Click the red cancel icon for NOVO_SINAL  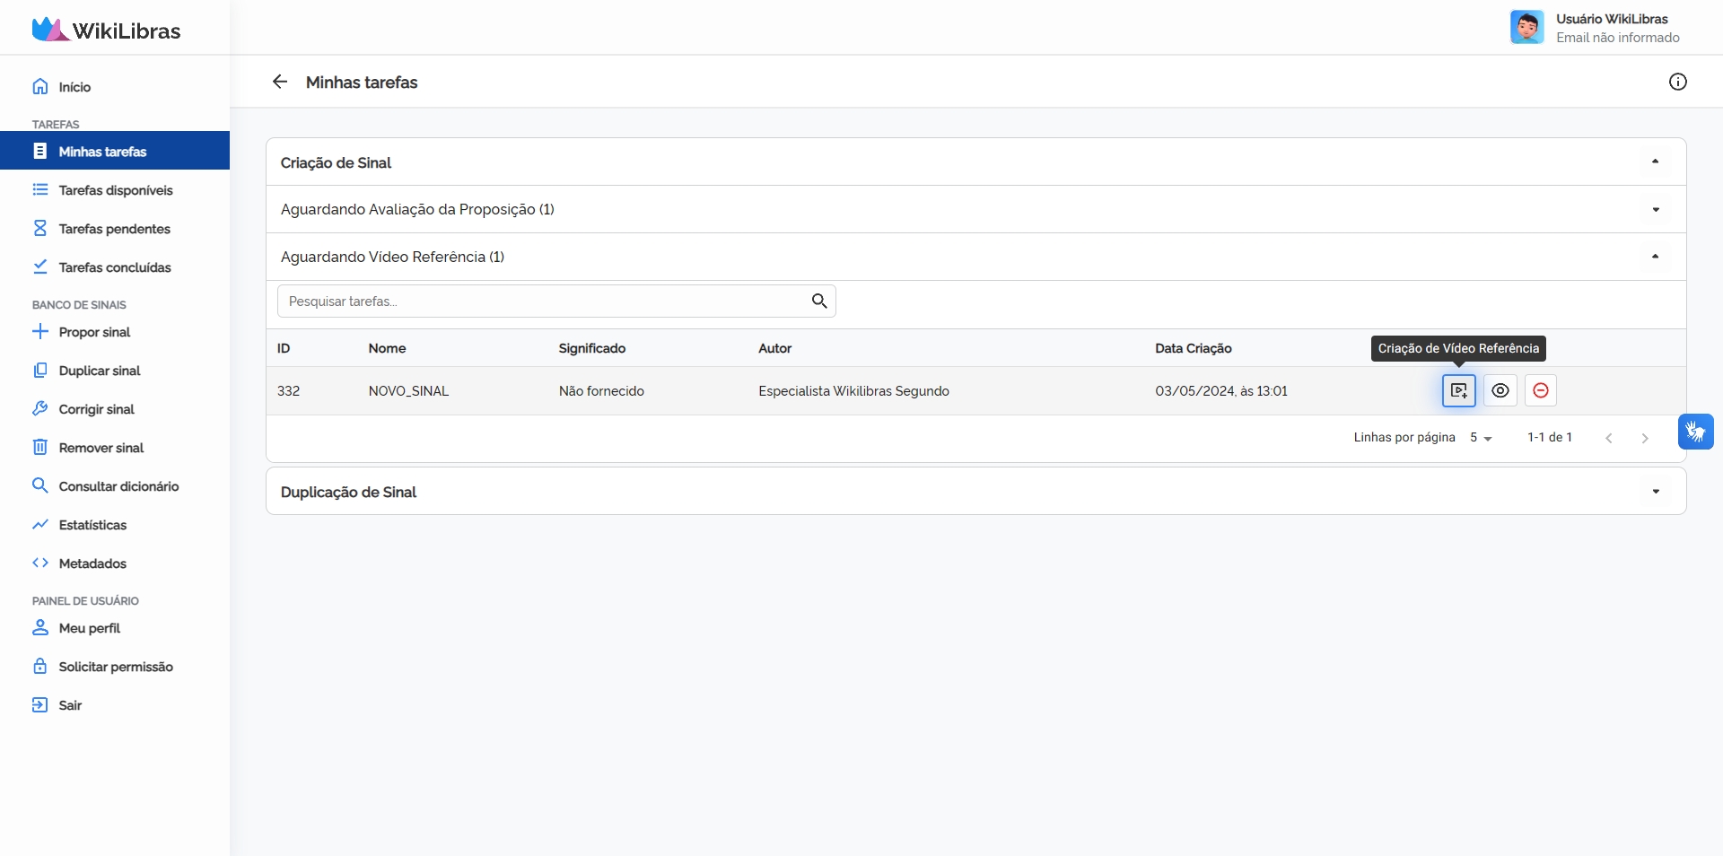pos(1540,390)
